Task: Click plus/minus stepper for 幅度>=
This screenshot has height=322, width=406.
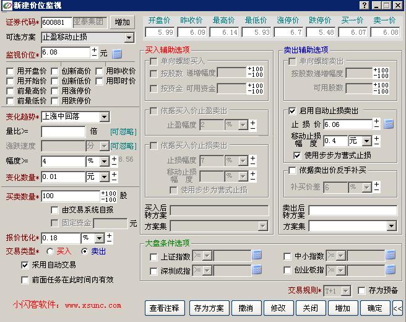Action: pos(114,161)
